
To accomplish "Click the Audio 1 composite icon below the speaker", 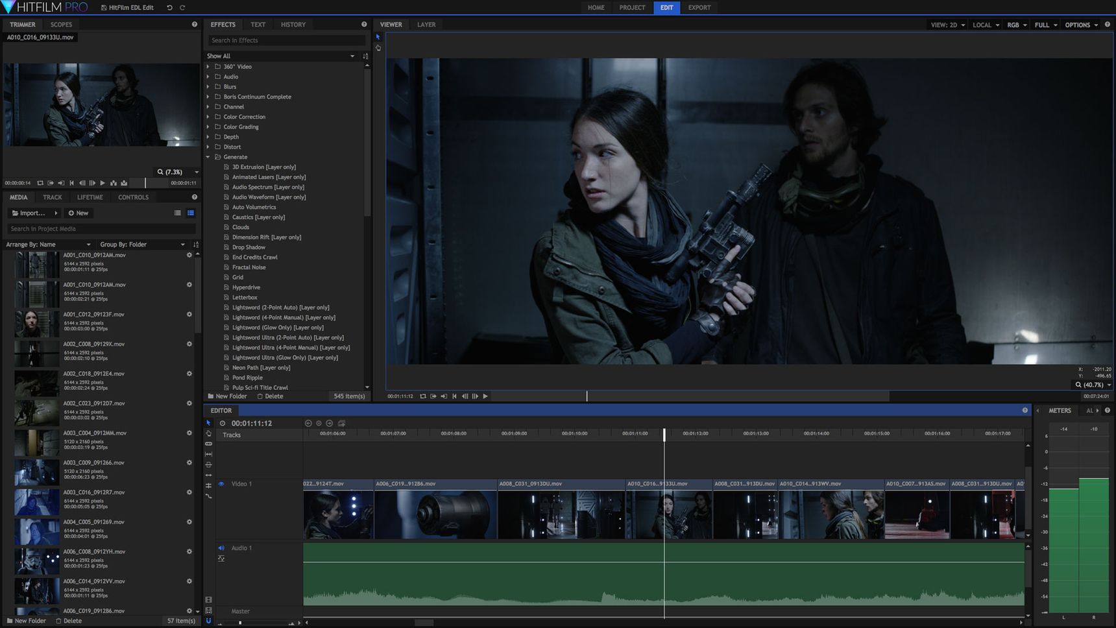I will (221, 559).
